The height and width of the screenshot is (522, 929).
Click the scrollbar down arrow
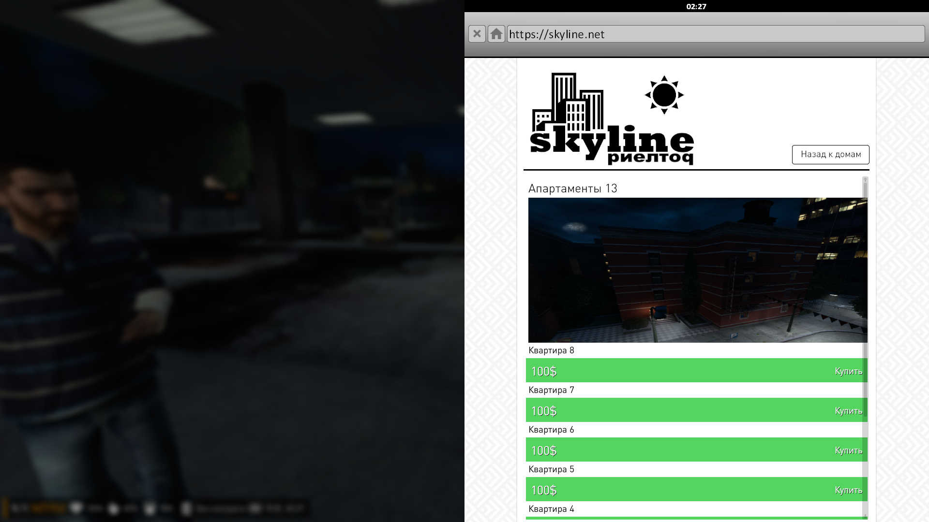click(865, 516)
